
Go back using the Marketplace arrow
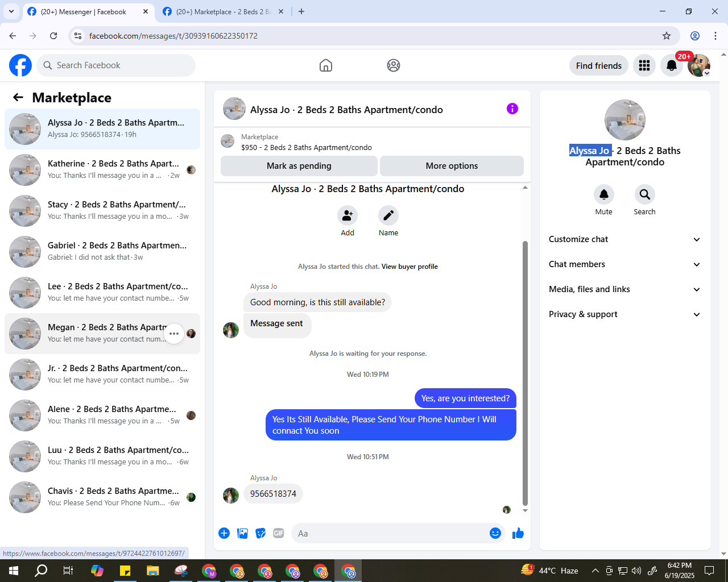tap(18, 98)
